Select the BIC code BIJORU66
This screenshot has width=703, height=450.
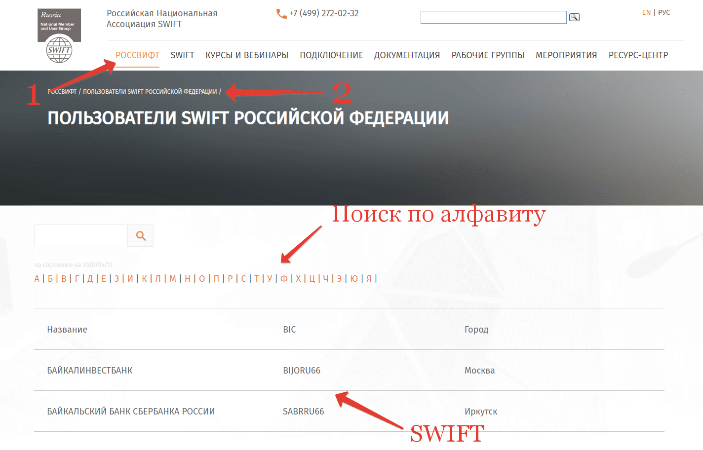click(302, 371)
